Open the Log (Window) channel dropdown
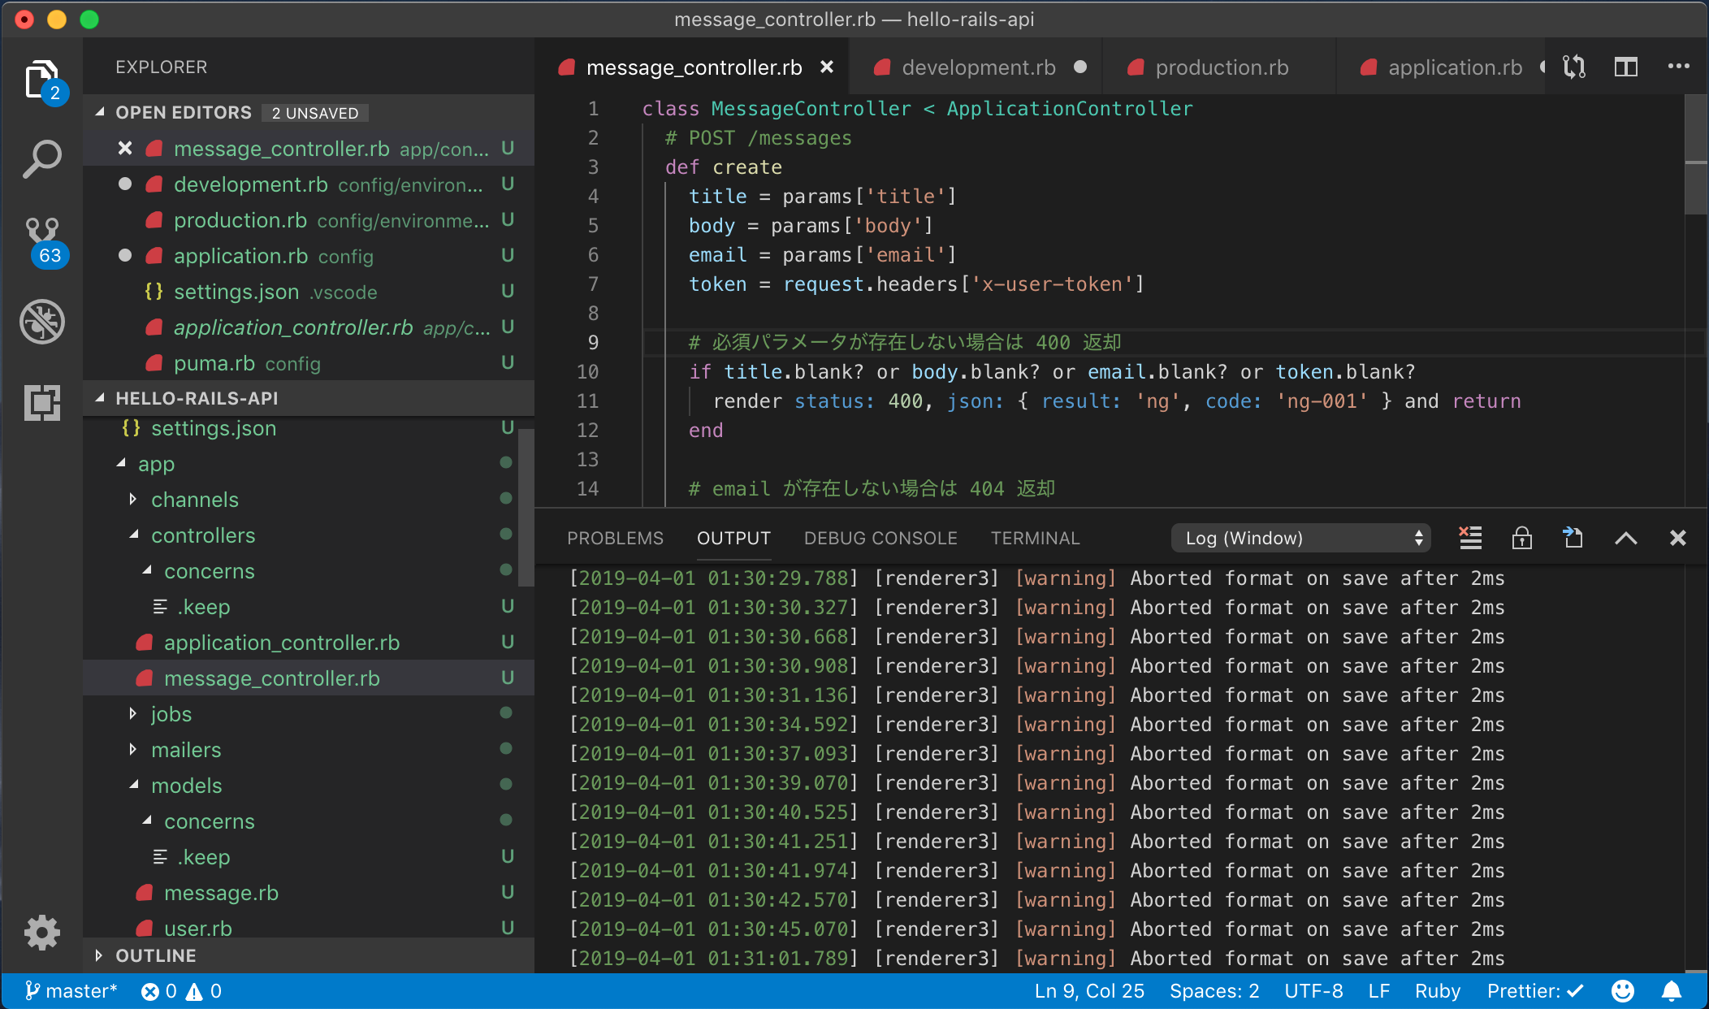The height and width of the screenshot is (1009, 1709). point(1300,537)
